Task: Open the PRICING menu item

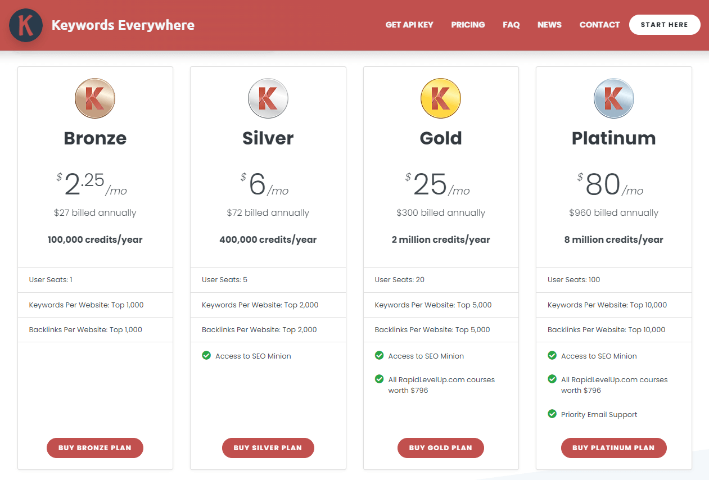Action: click(468, 25)
